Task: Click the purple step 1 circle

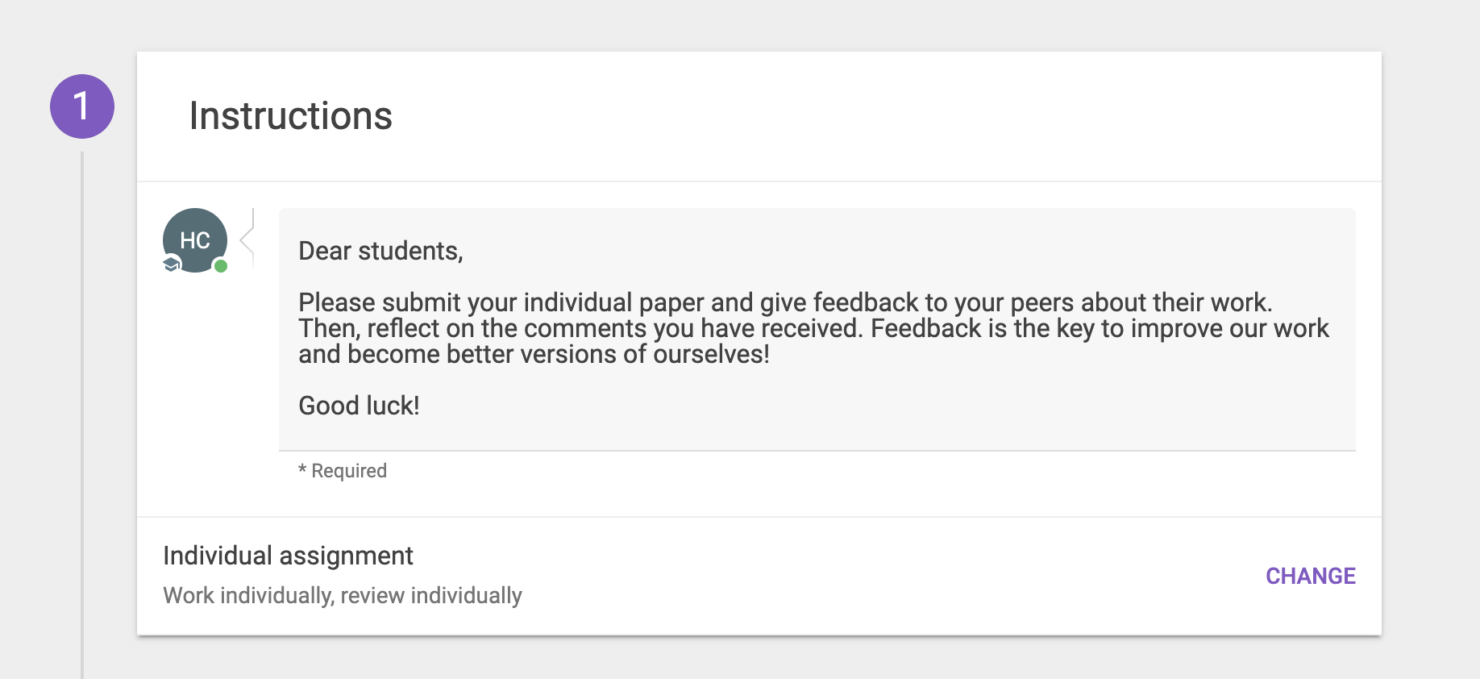Action: (x=82, y=106)
